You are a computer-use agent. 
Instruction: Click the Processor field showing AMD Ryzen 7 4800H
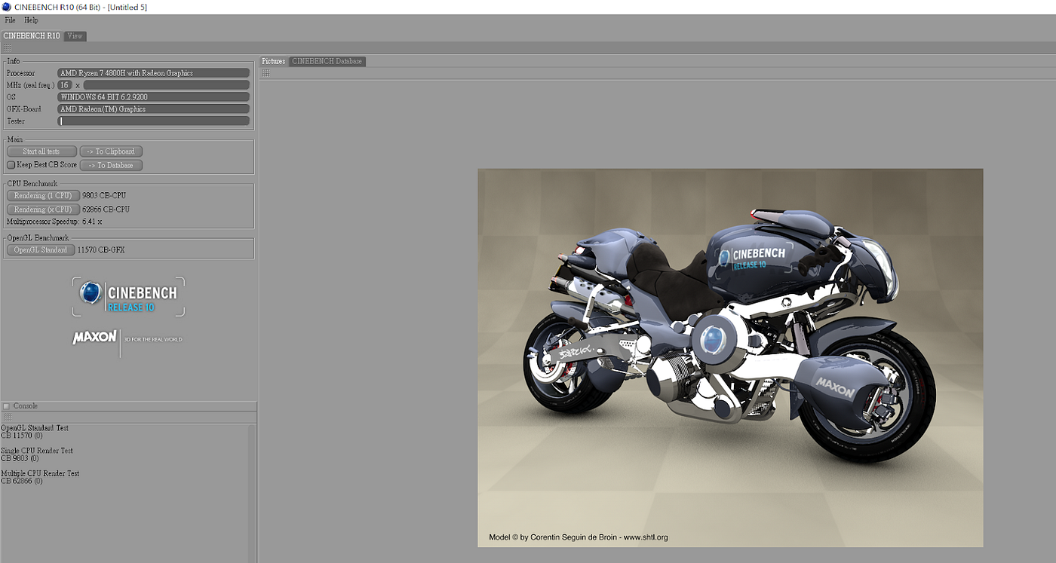153,73
